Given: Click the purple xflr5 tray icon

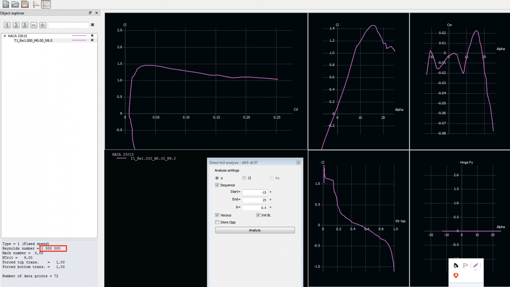Looking at the screenshot, I should (476, 265).
